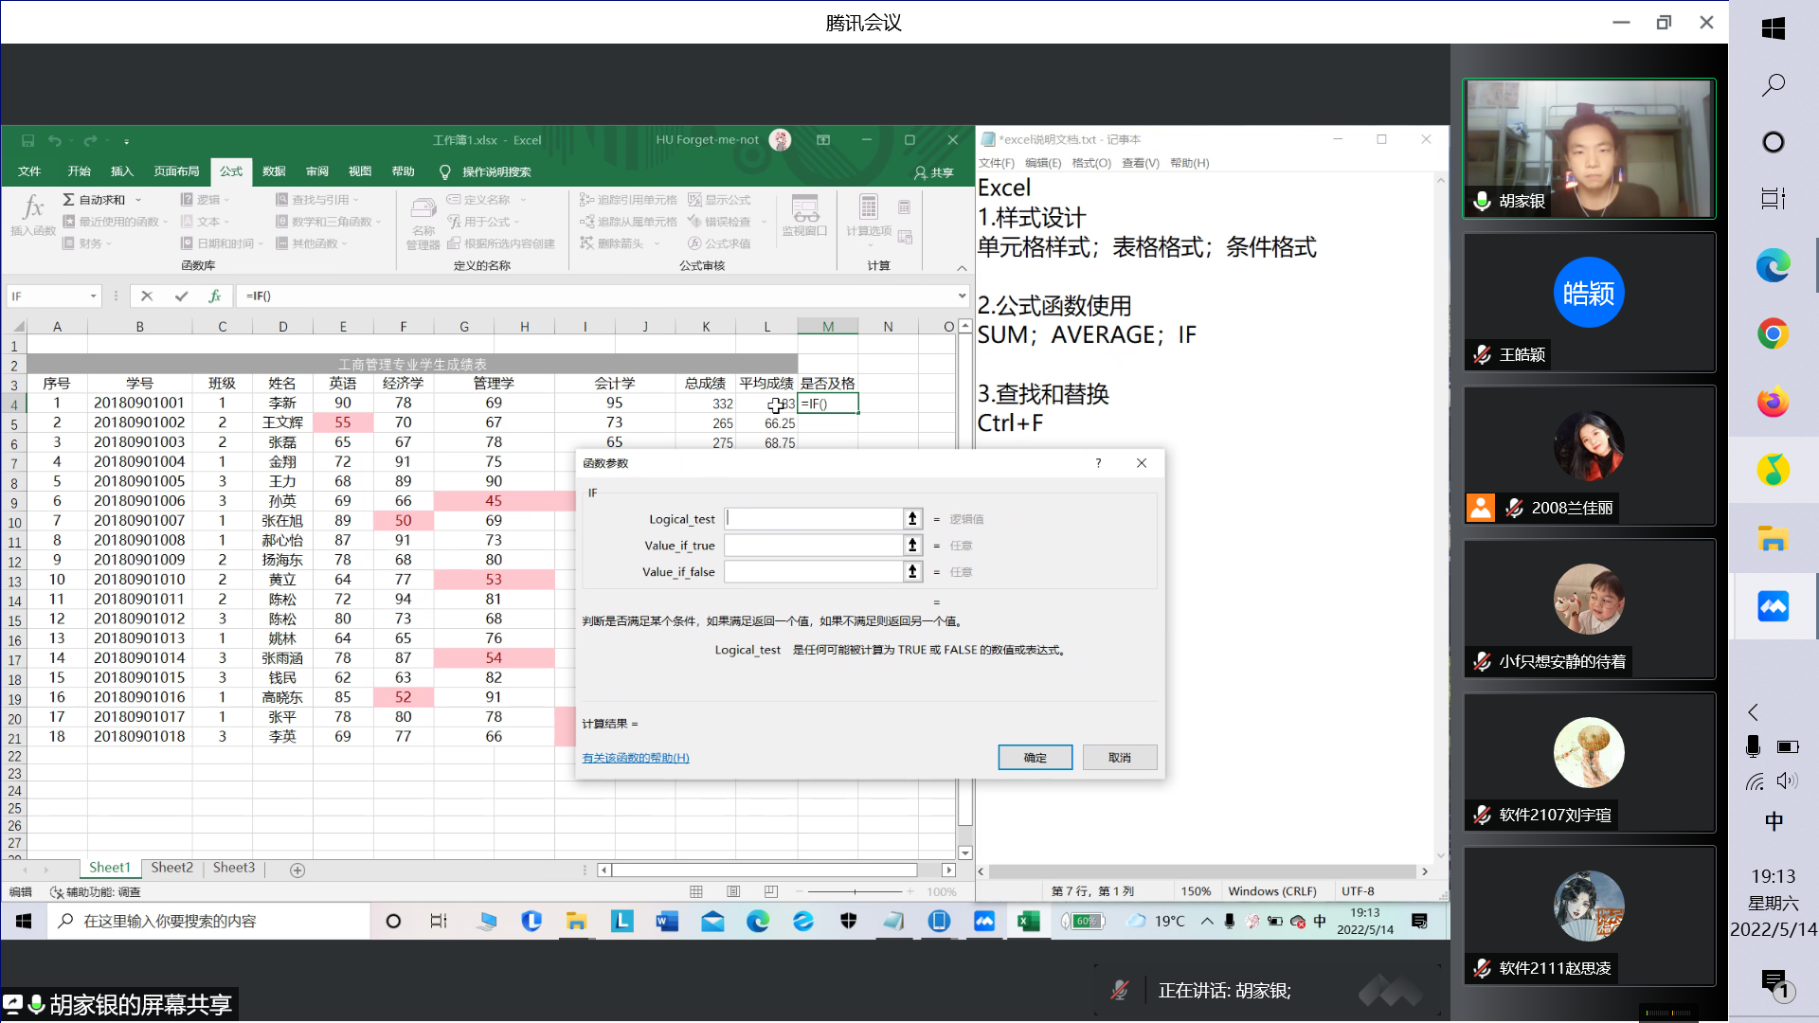Open help link for this function
Image resolution: width=1819 pixels, height=1023 pixels.
pyautogui.click(x=635, y=758)
